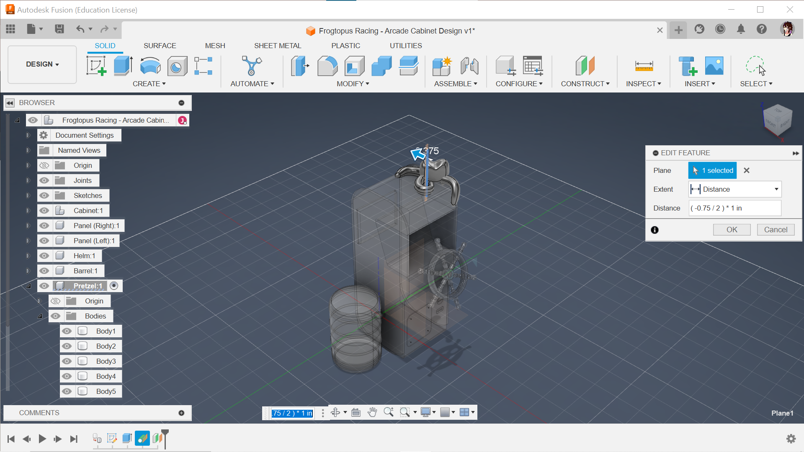Switch to the MESH tab
This screenshot has width=804, height=452.
pos(215,46)
